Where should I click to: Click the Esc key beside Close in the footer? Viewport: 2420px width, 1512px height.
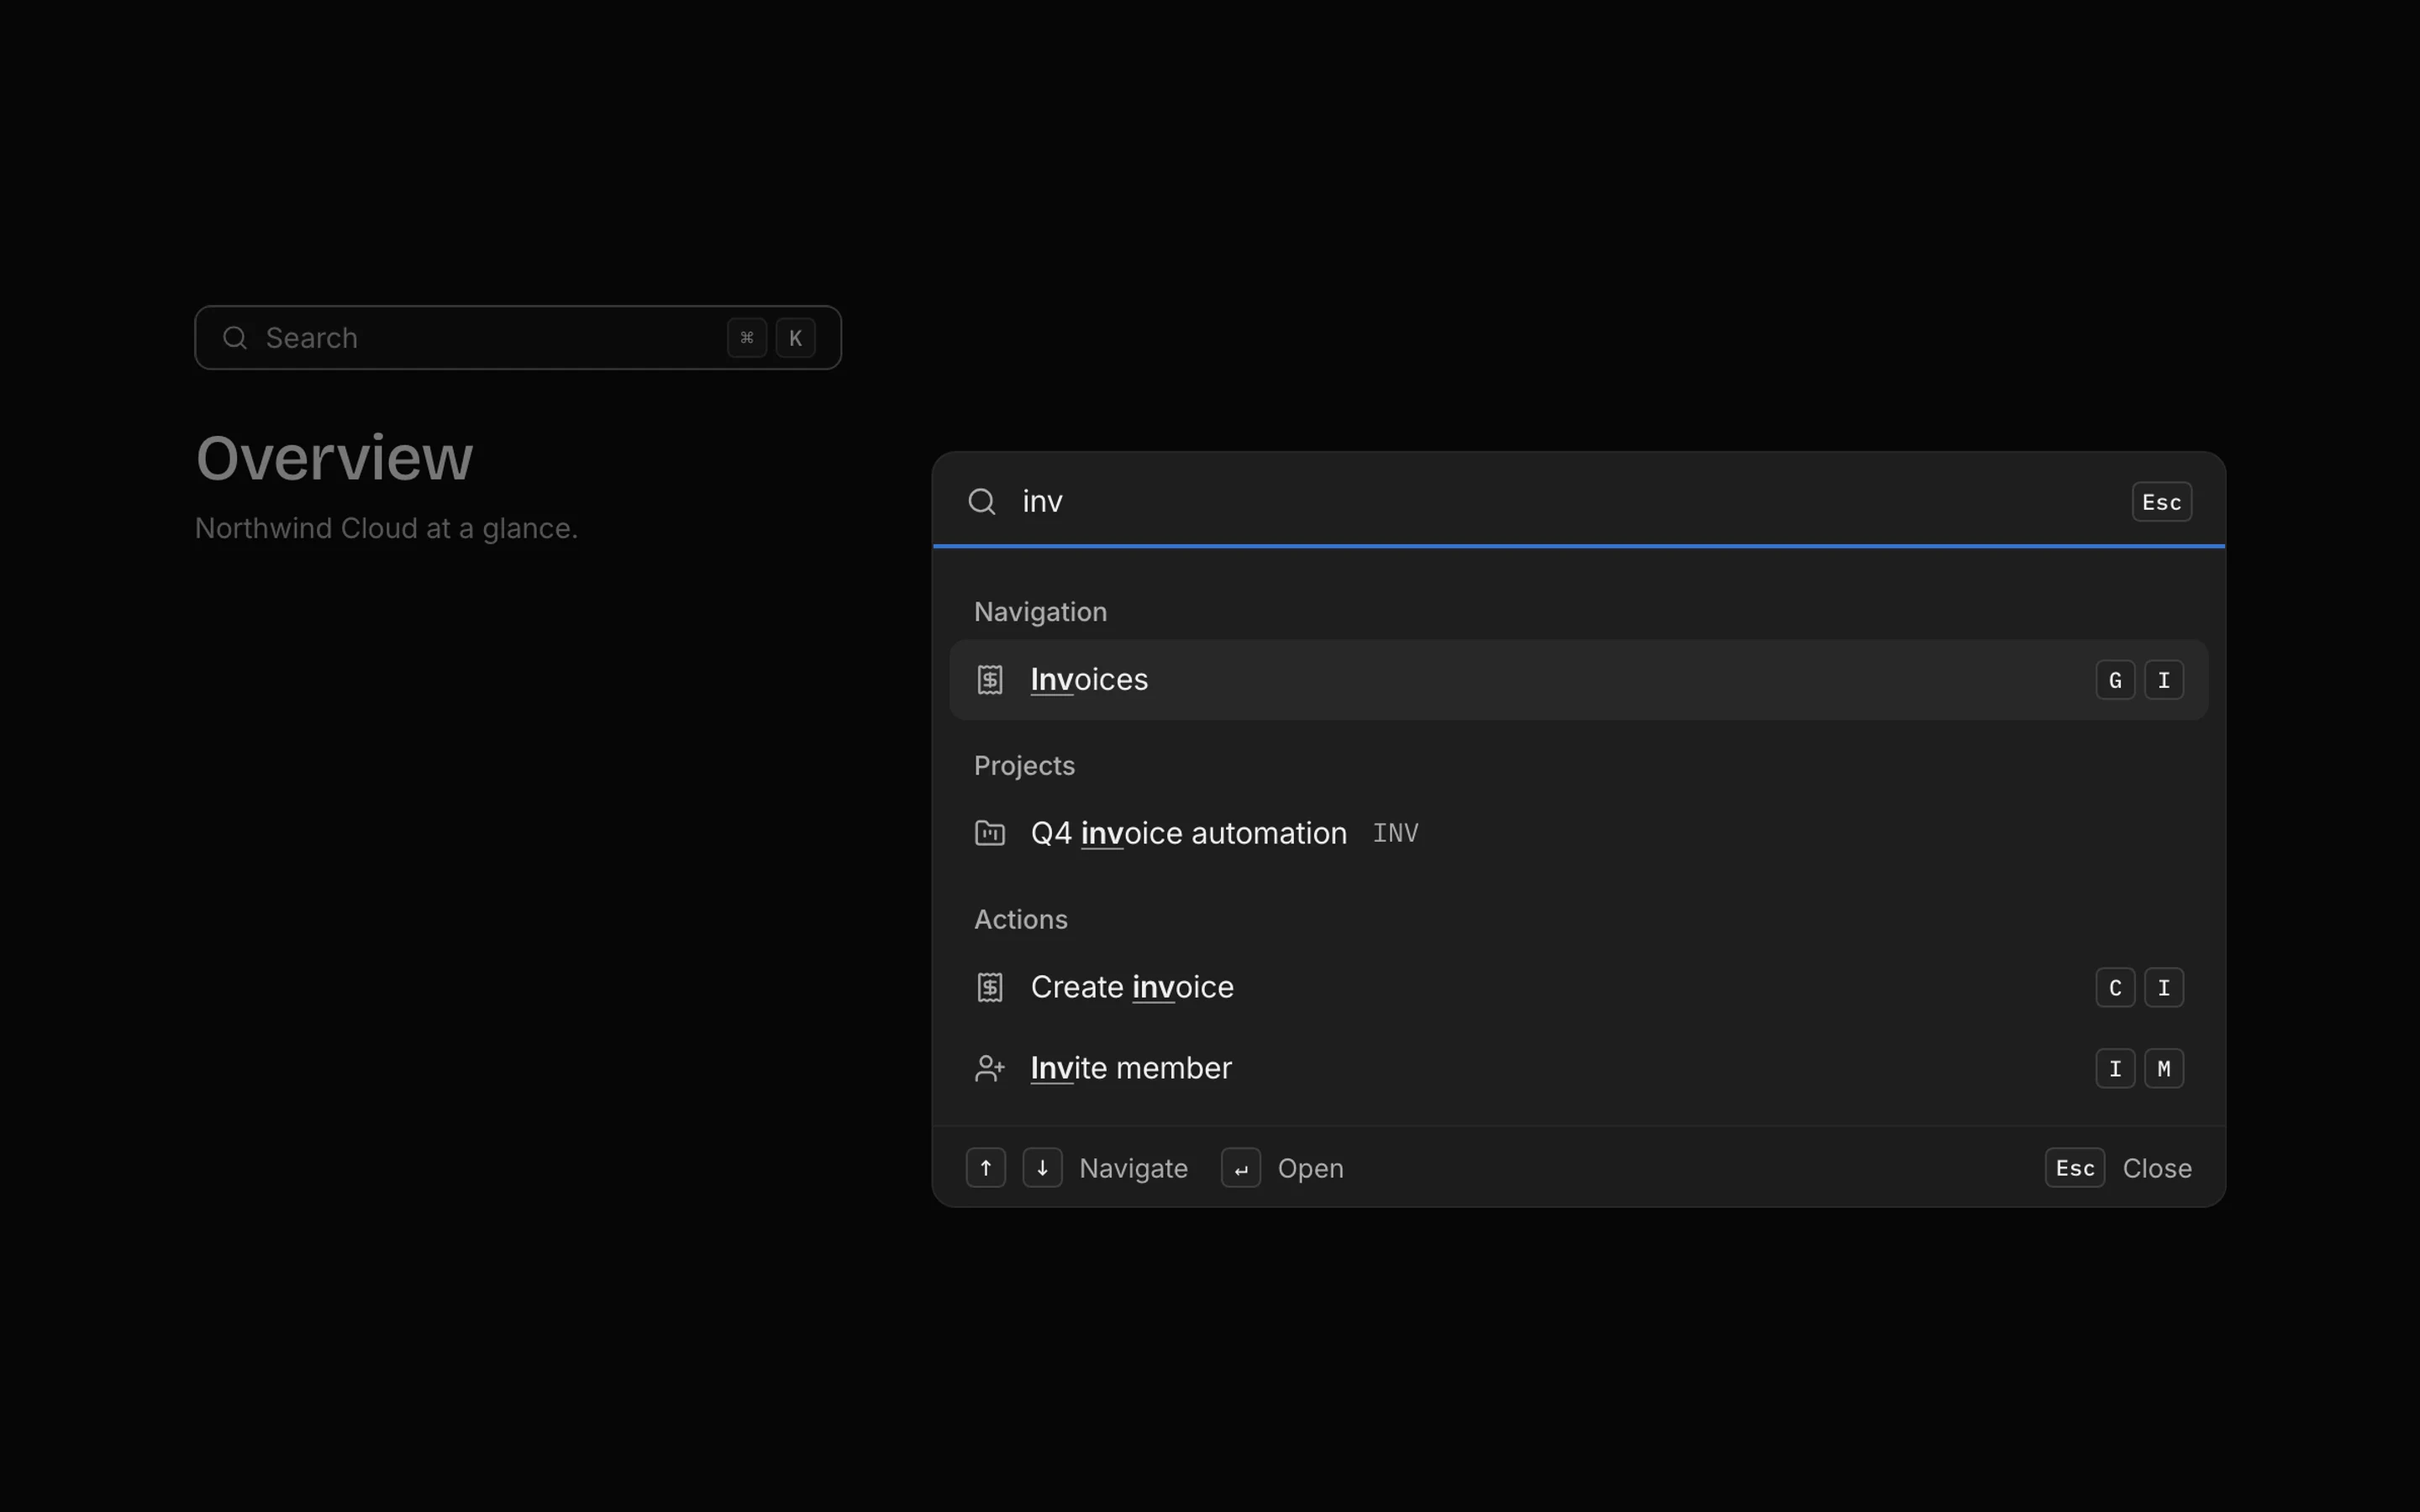tap(2075, 1168)
